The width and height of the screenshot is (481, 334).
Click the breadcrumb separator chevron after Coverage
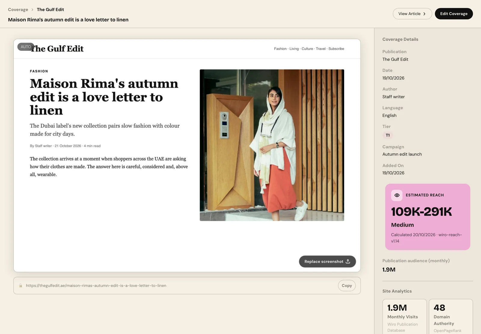(x=32, y=10)
